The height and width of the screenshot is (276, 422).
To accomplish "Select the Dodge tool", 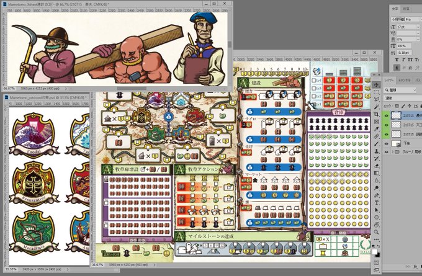I will pyautogui.click(x=376, y=188).
